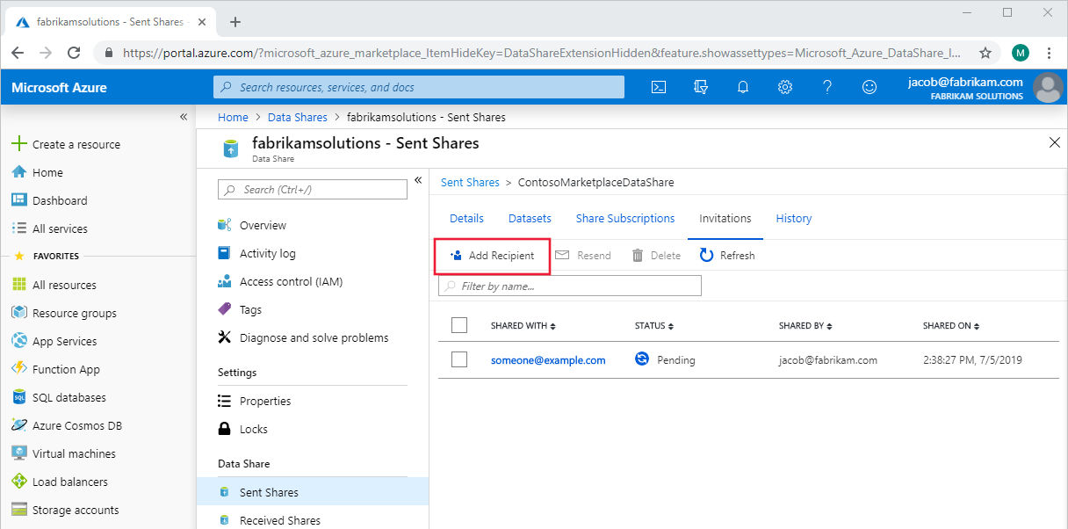
Task: Collapse the Sent Shares menu pane
Action: pos(418,180)
